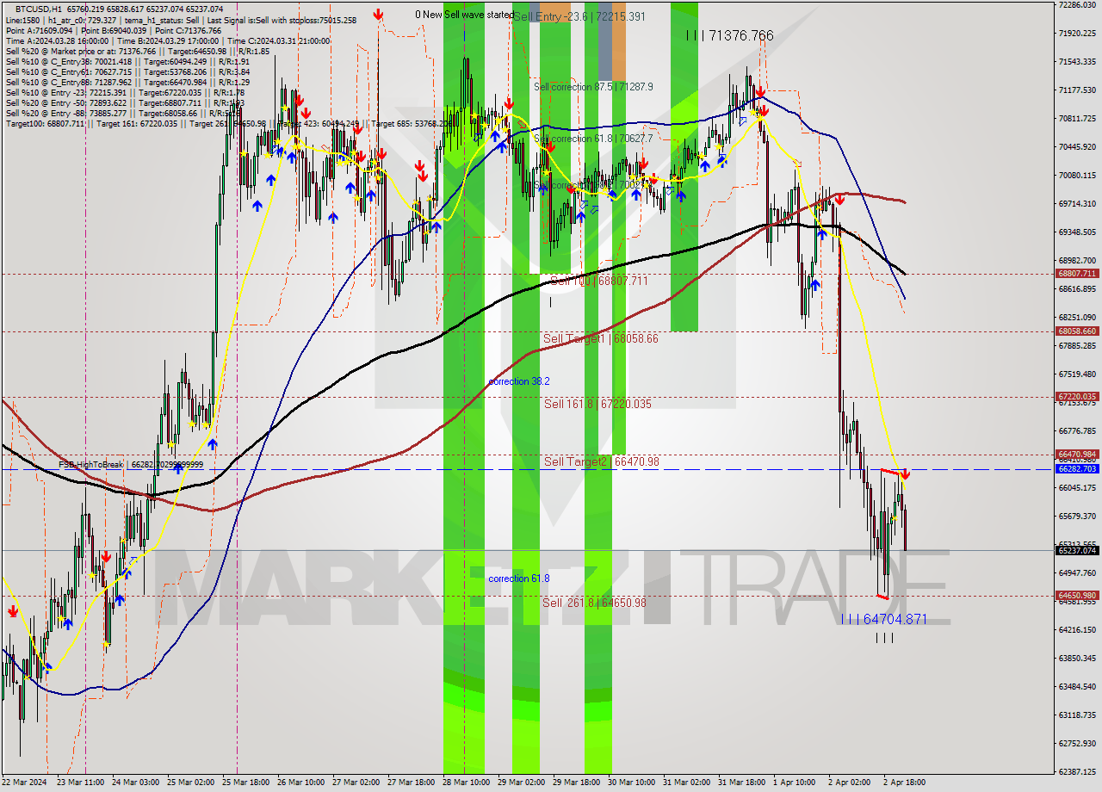Click the 'Sell 161.8 | 67220.035' label
Image resolution: width=1102 pixels, height=792 pixels.
click(597, 404)
